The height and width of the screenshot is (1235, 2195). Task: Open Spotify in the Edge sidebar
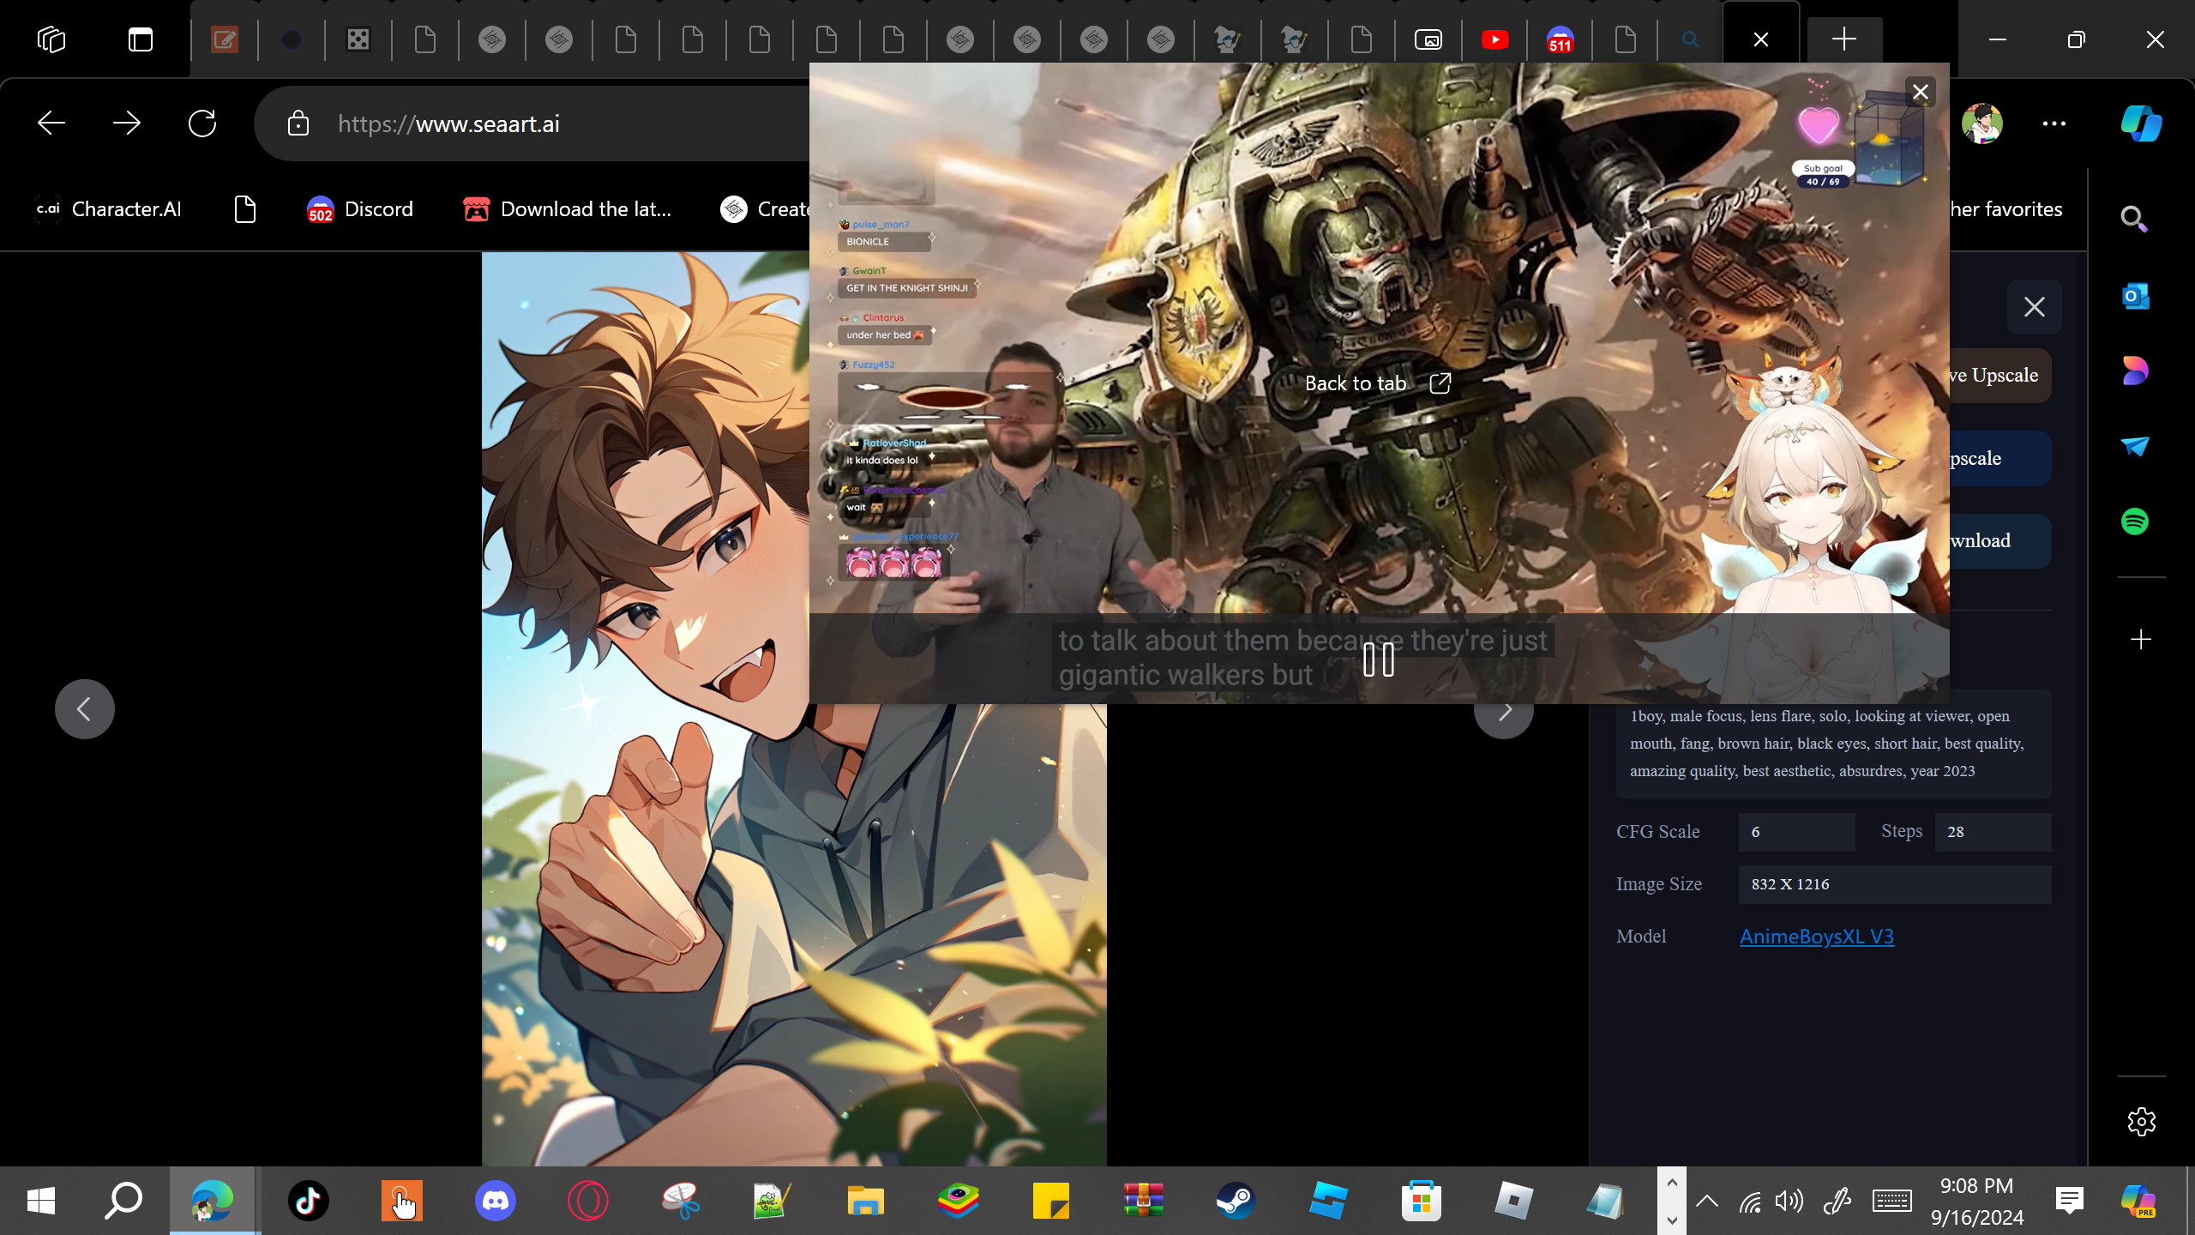(2134, 521)
